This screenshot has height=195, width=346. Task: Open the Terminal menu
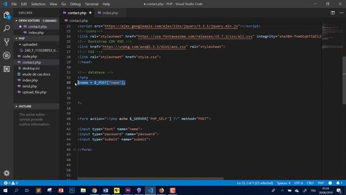pos(91,4)
